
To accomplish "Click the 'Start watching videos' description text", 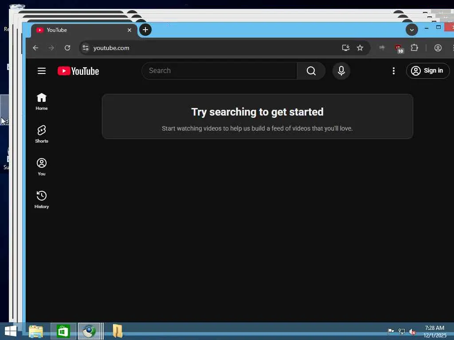I will click(257, 128).
